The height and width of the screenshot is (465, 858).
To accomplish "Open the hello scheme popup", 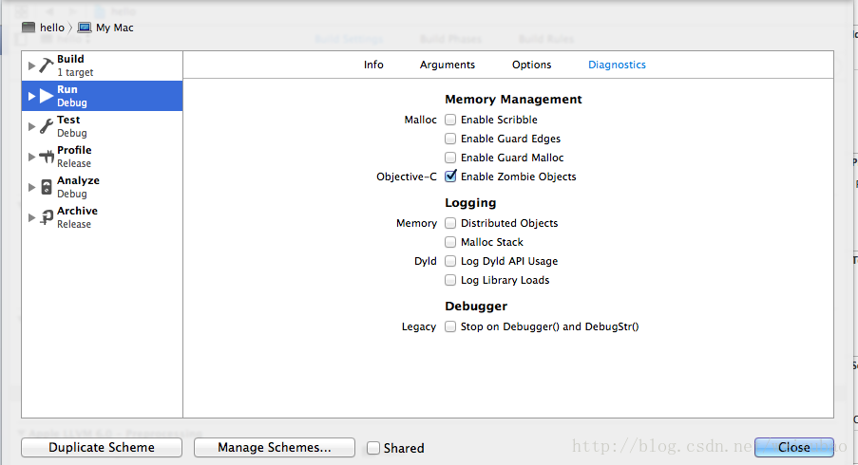I will pos(44,28).
